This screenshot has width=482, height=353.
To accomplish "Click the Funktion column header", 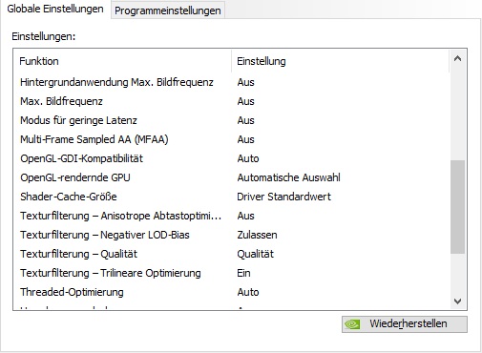I will [122, 61].
